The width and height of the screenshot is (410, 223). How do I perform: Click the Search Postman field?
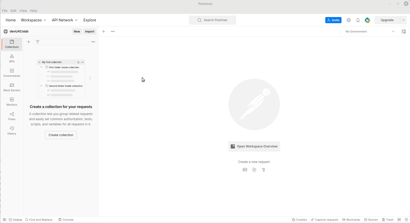(x=212, y=20)
